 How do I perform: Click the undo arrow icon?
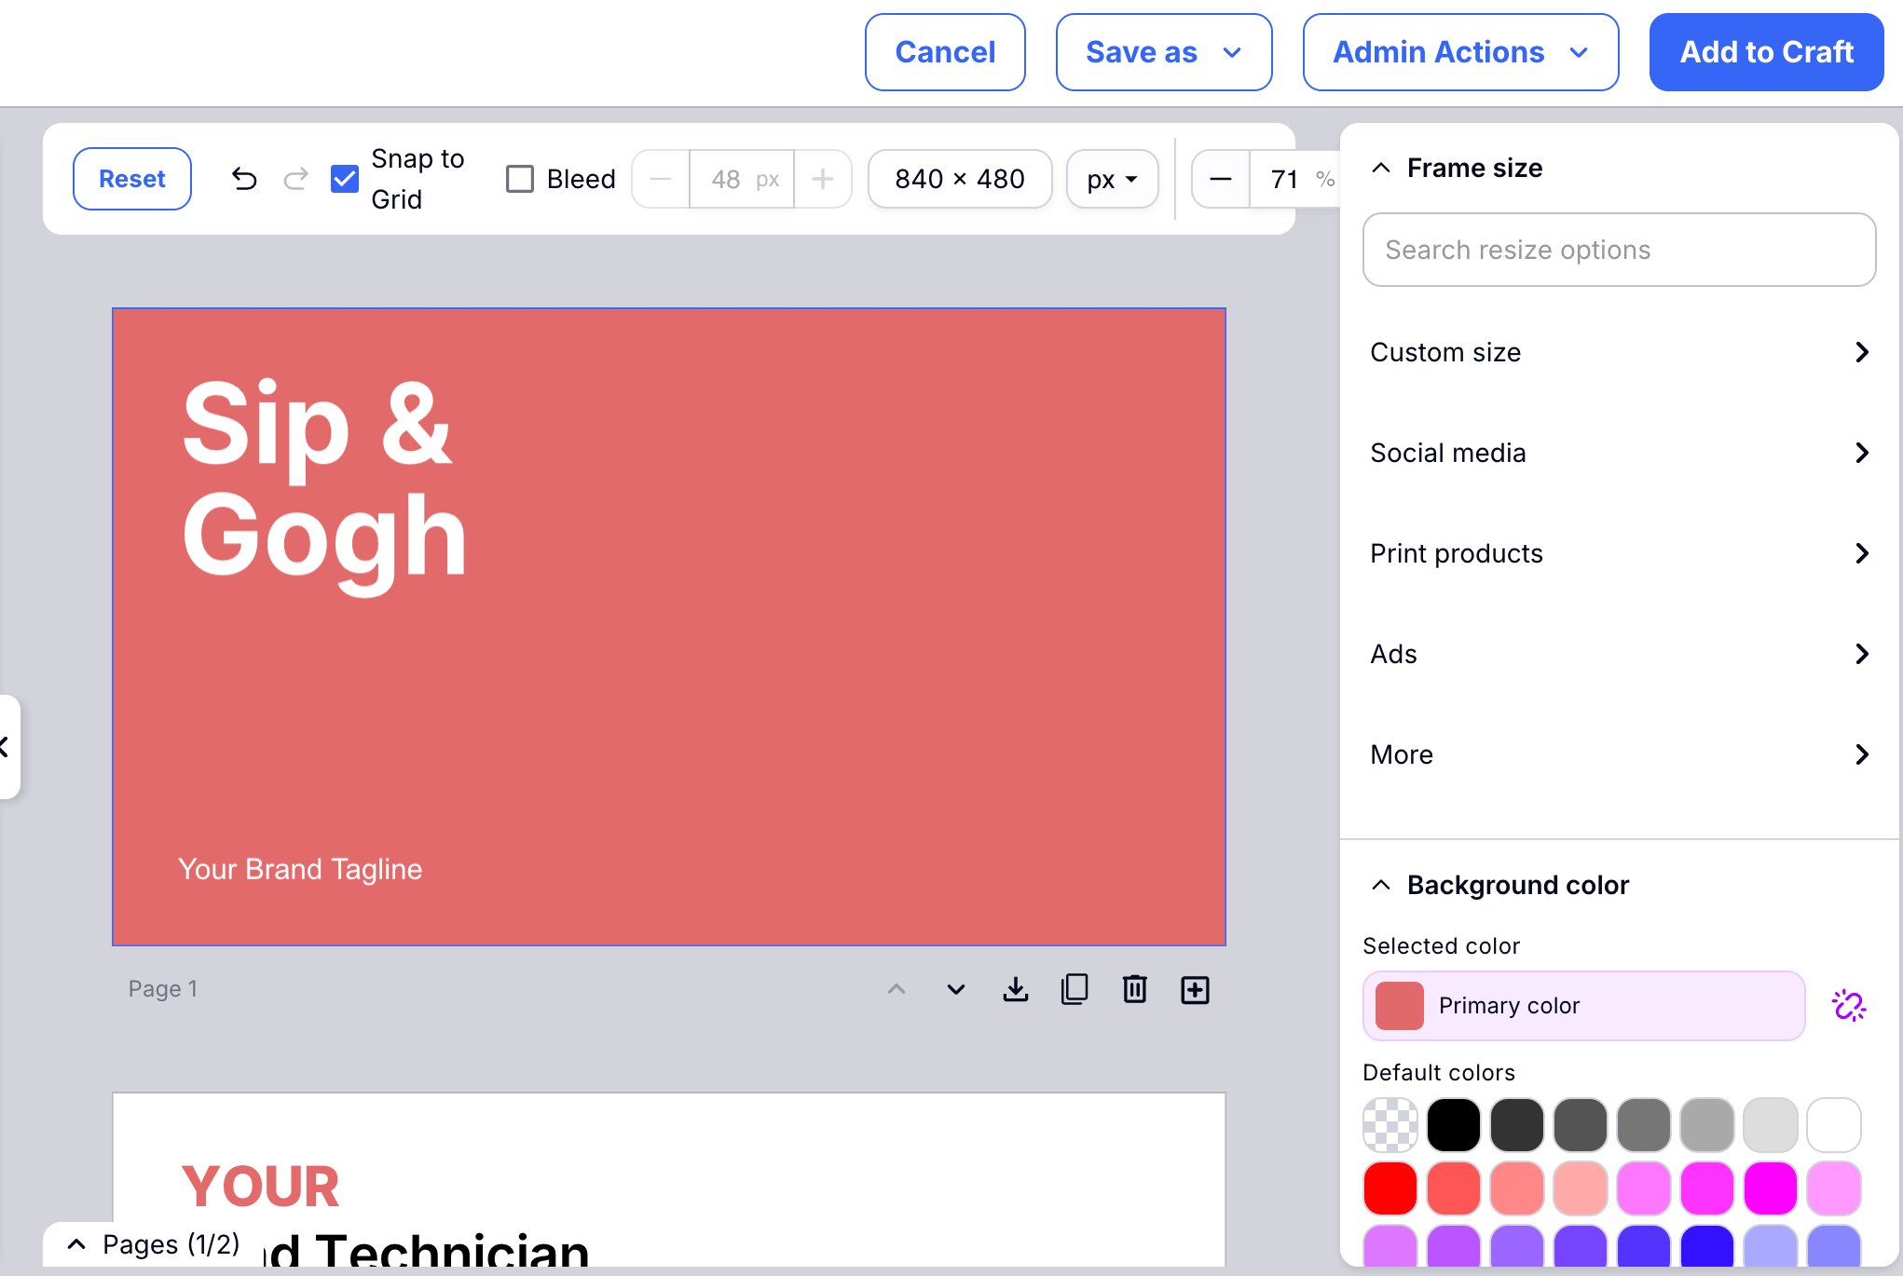point(244,179)
